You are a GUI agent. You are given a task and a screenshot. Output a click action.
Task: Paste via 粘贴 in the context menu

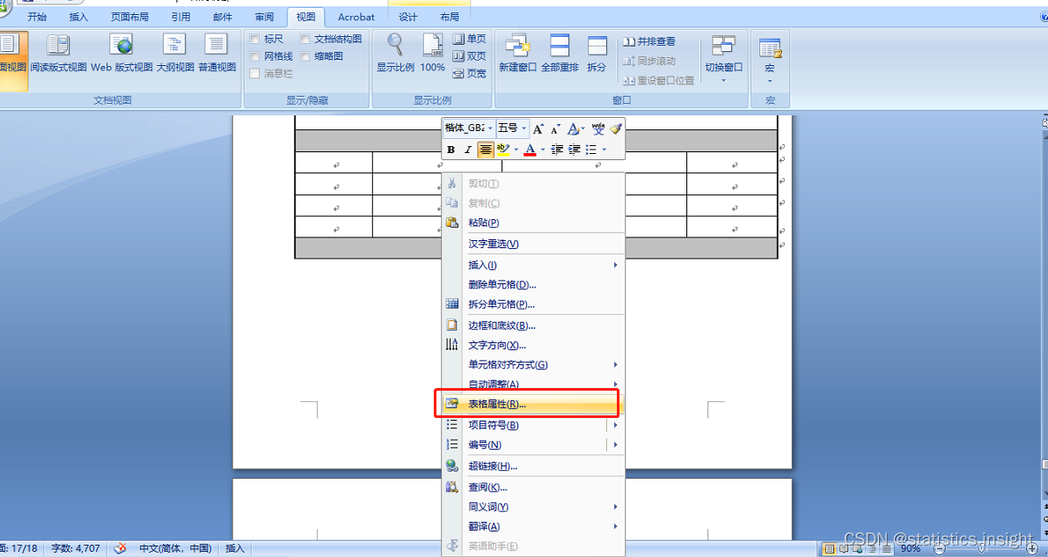[x=532, y=223]
